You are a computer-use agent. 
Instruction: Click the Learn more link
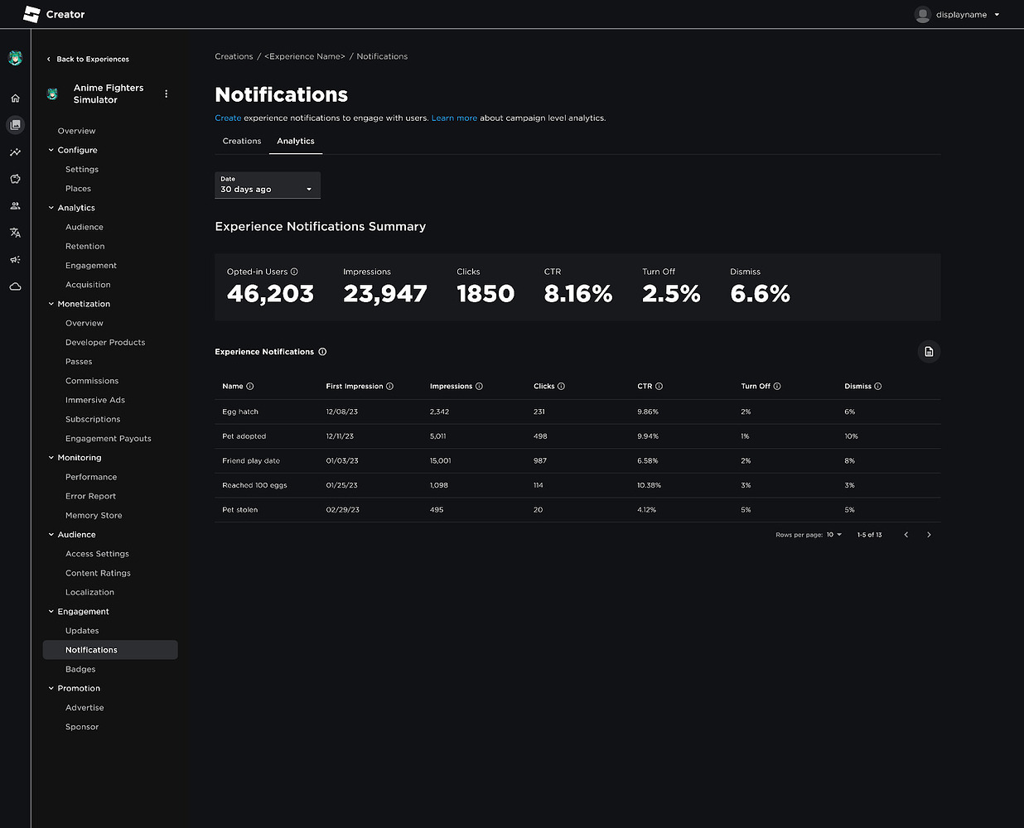point(454,118)
